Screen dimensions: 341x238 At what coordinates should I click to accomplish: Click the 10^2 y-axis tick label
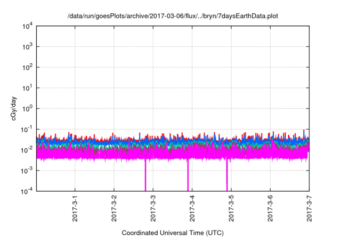coord(27,67)
